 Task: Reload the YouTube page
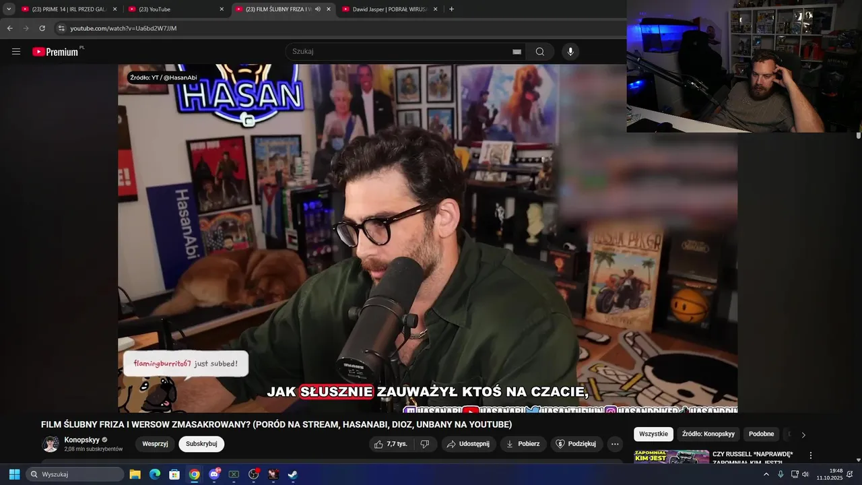[42, 28]
